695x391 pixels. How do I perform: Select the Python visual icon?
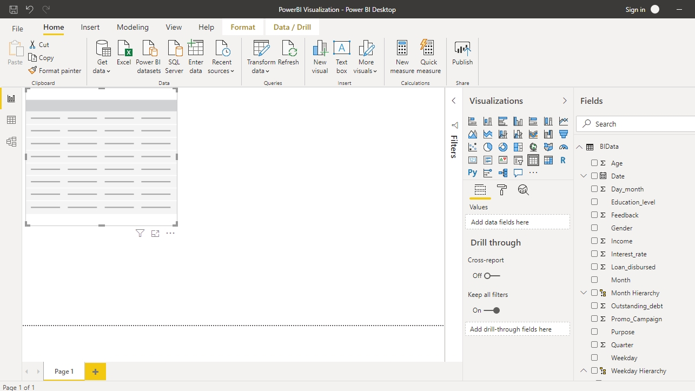click(473, 173)
